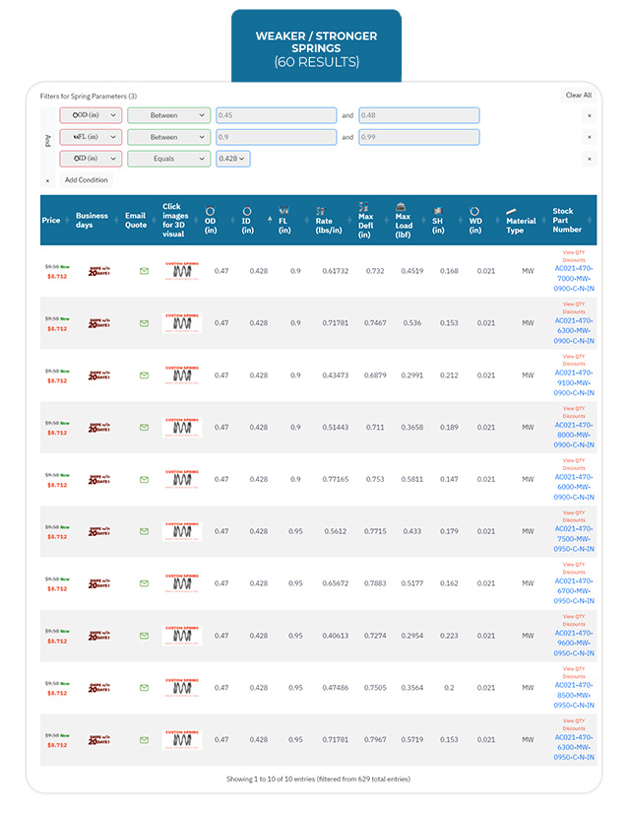Viewport: 628px width, 816px height.
Task: Open 3D visual spring image in first row
Action: 182,271
